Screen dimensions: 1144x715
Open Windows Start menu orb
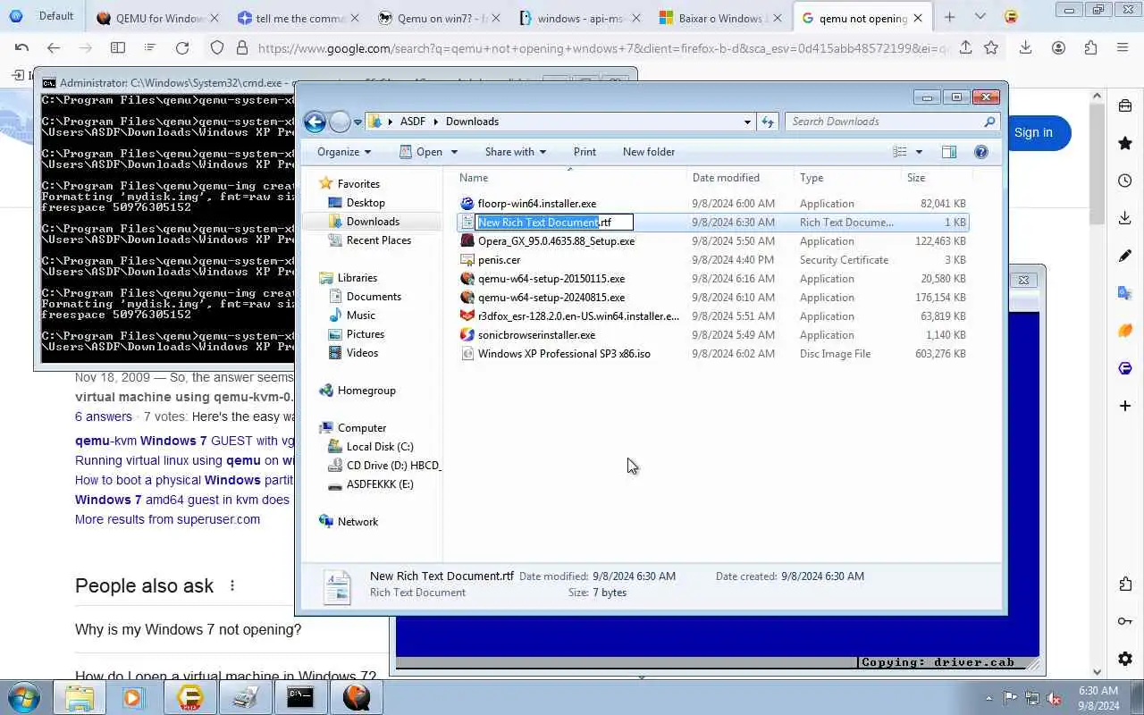click(24, 697)
